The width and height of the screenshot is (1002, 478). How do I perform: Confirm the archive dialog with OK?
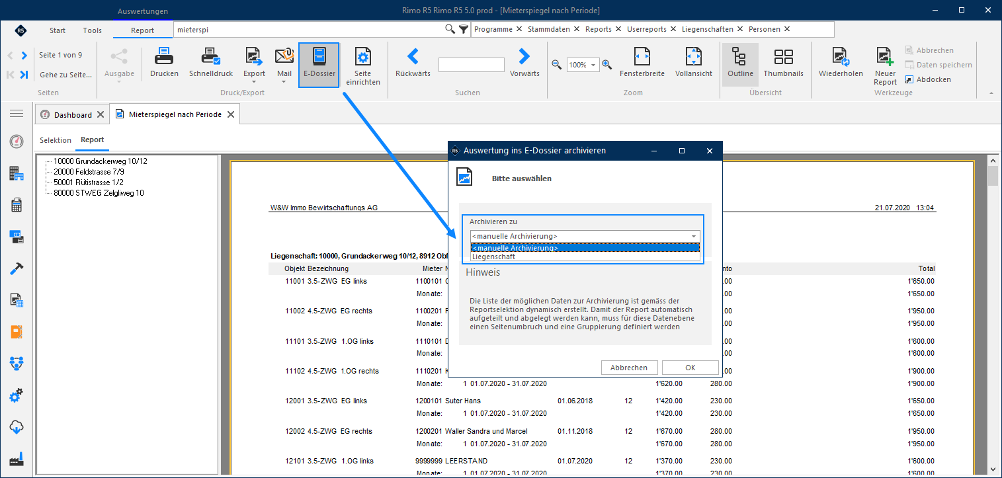pos(690,368)
